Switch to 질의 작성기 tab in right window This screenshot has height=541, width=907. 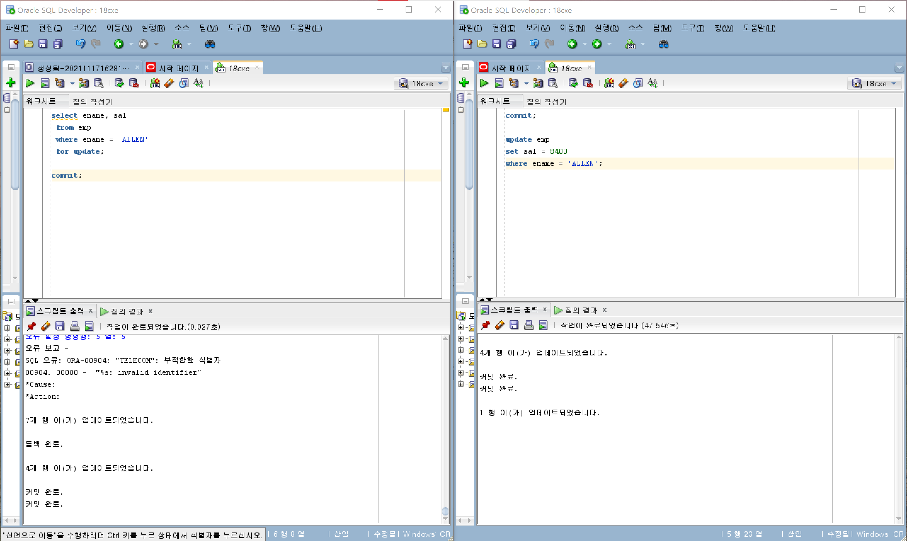click(546, 101)
